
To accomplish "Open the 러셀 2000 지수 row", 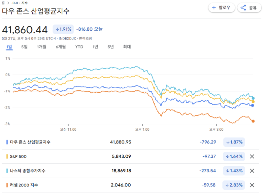I will point(130,185).
